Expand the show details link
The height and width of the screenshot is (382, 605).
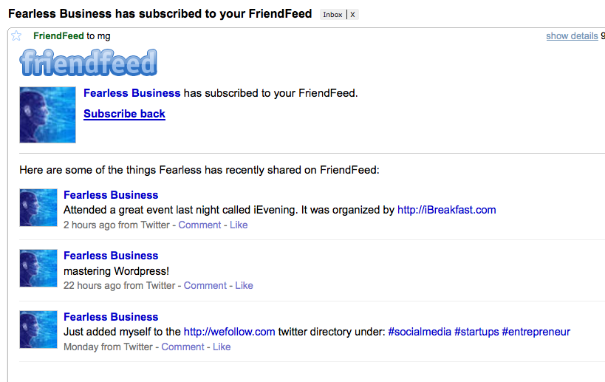572,36
